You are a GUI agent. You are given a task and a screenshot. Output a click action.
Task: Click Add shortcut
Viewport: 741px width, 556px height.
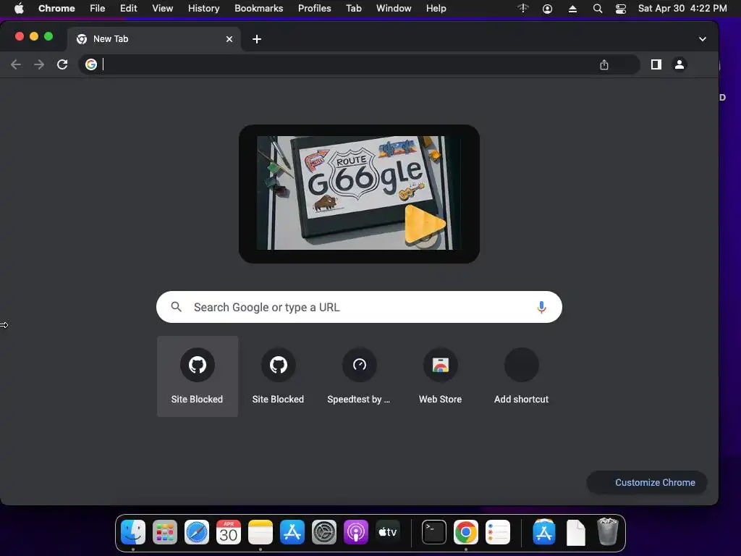tap(521, 376)
